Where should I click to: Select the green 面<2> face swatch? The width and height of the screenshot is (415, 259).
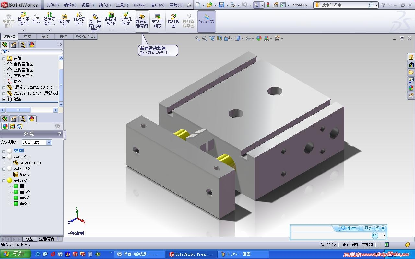pyautogui.click(x=16, y=192)
